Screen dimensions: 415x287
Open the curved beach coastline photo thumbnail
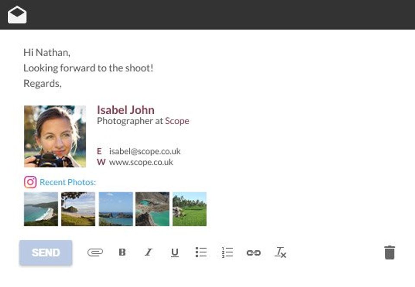[41, 209]
